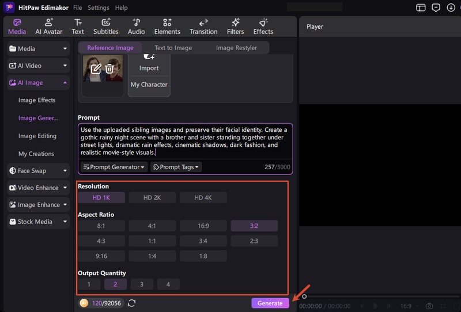Select Image Generation in sidebar
The height and width of the screenshot is (312, 461).
(38, 118)
